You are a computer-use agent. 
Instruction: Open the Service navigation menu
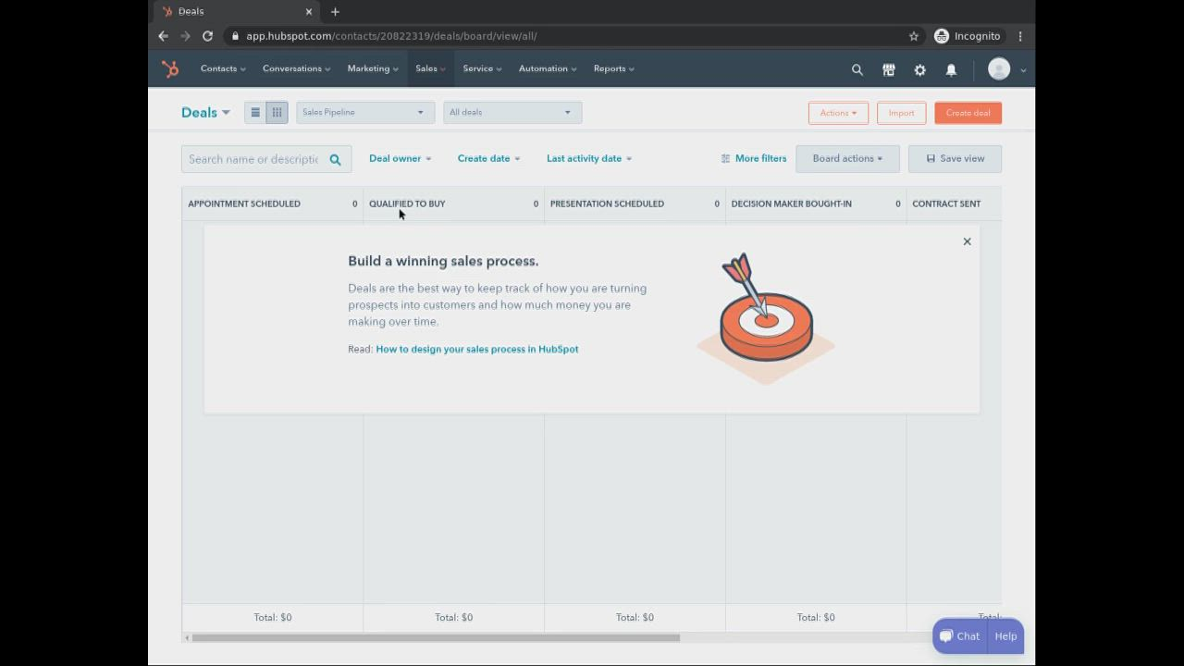tap(482, 68)
